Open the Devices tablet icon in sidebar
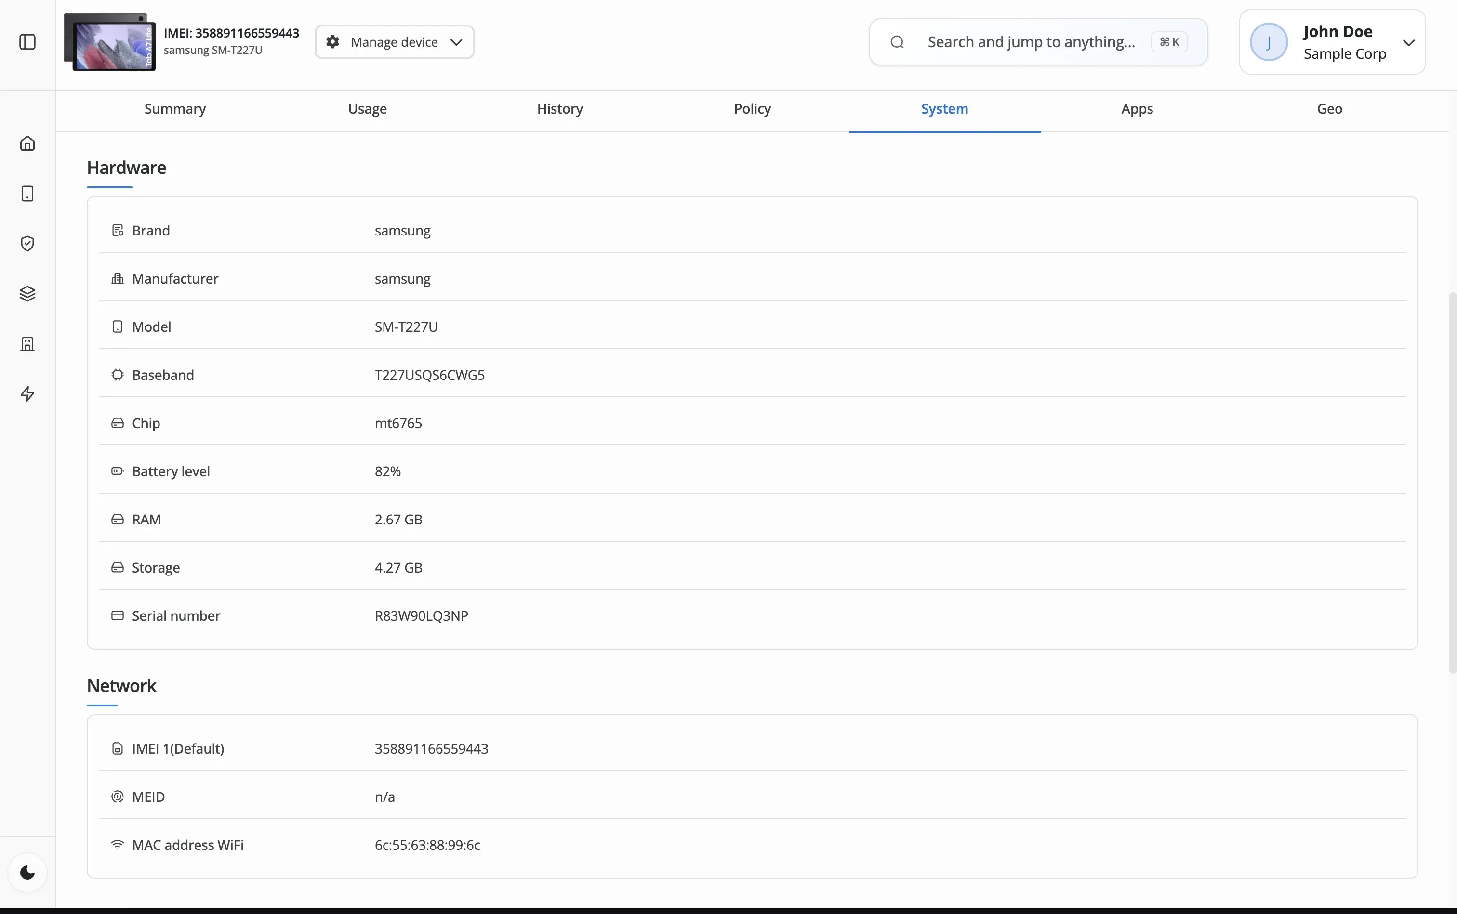This screenshot has width=1457, height=914. tap(27, 194)
